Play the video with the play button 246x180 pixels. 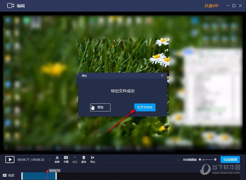point(10,160)
